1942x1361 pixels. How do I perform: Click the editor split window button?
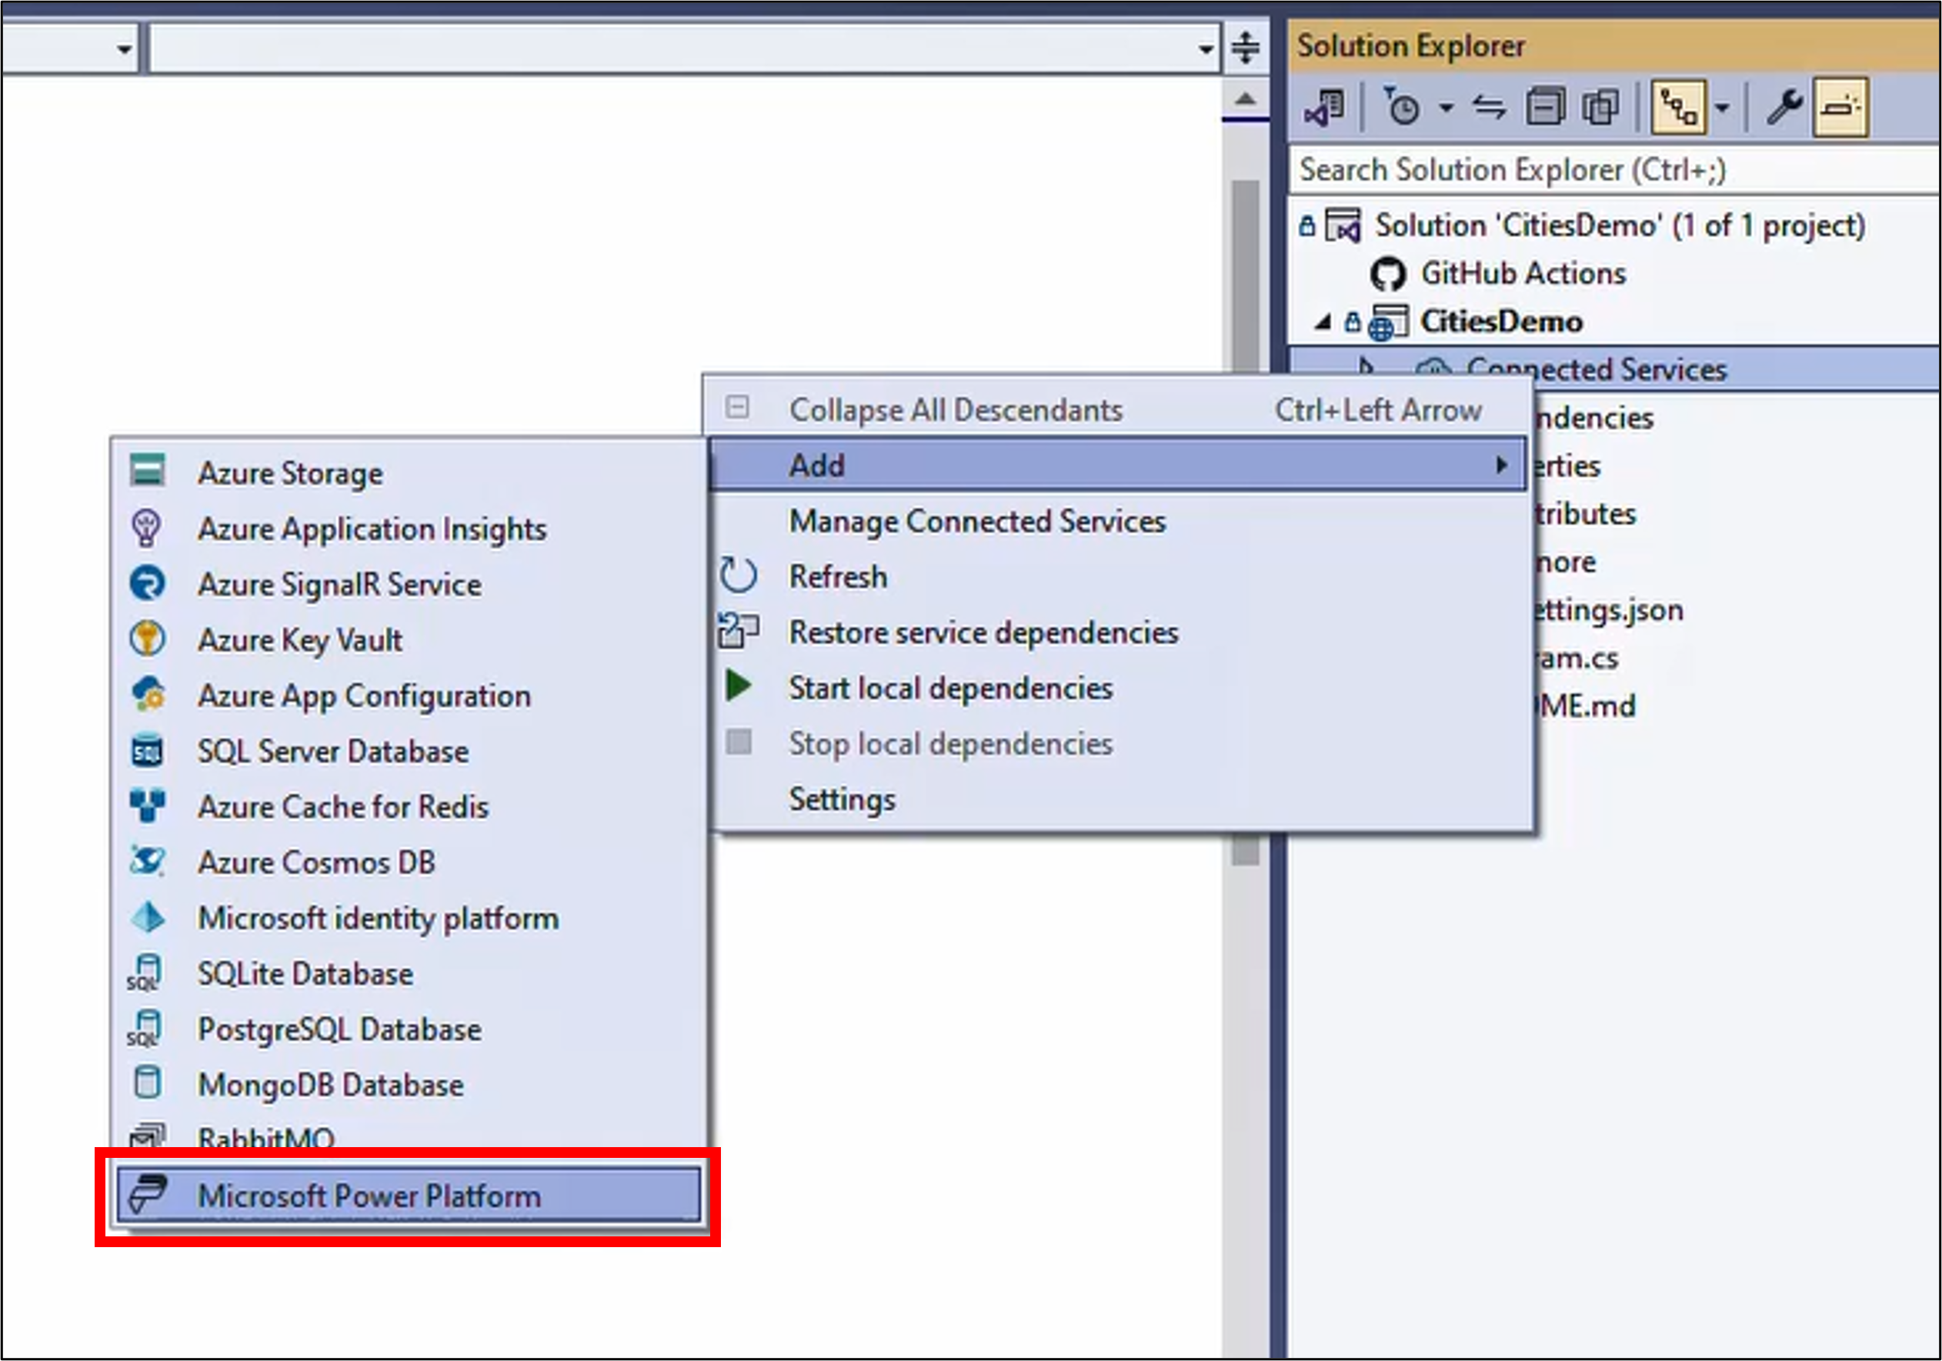click(x=1246, y=48)
